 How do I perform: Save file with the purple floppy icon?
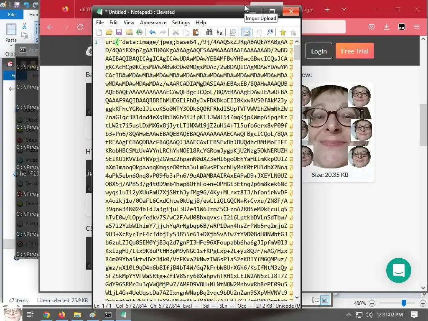(119, 32)
